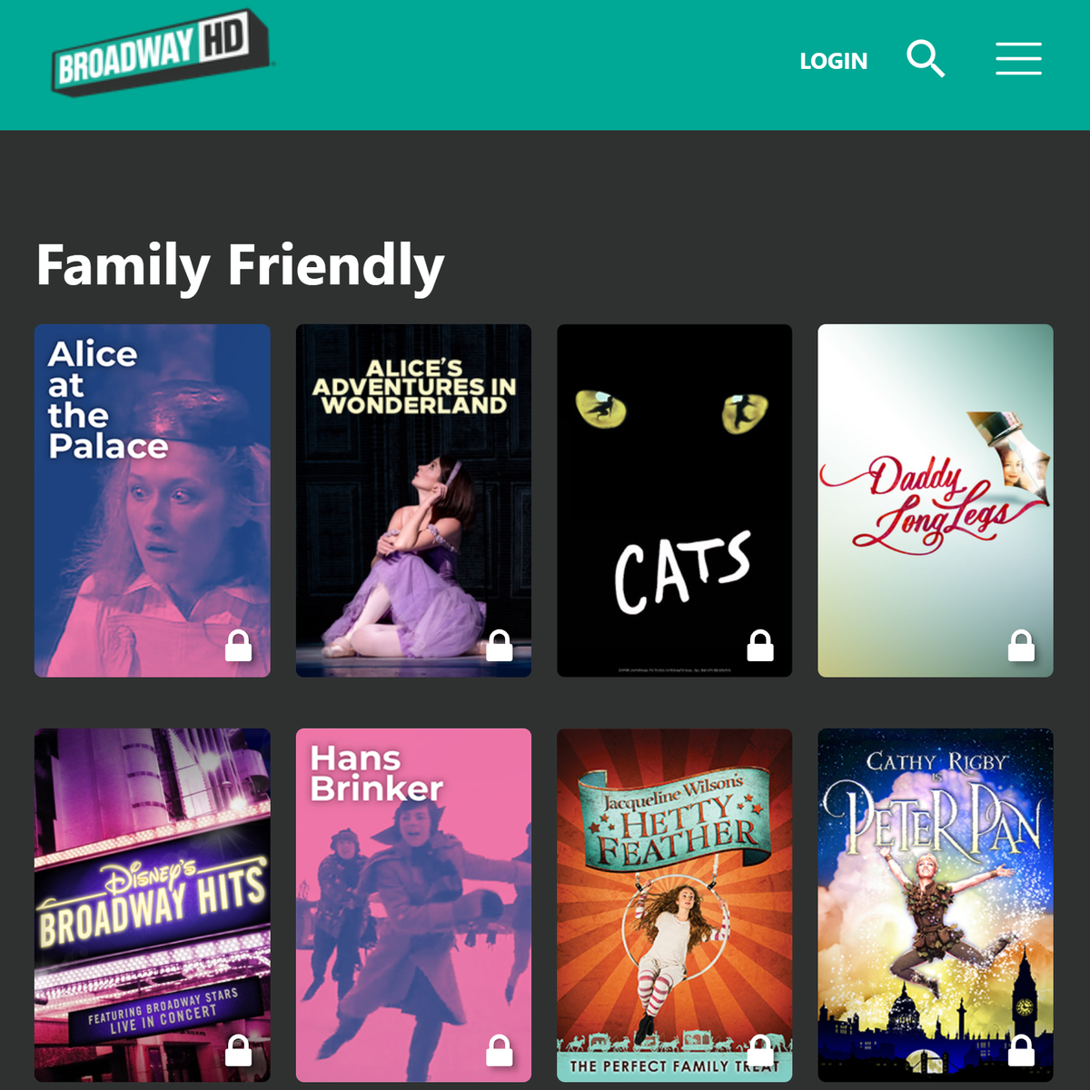Viewport: 1090px width, 1090px height.
Task: Click lock icon on Daddy Long Legs
Action: (1022, 646)
